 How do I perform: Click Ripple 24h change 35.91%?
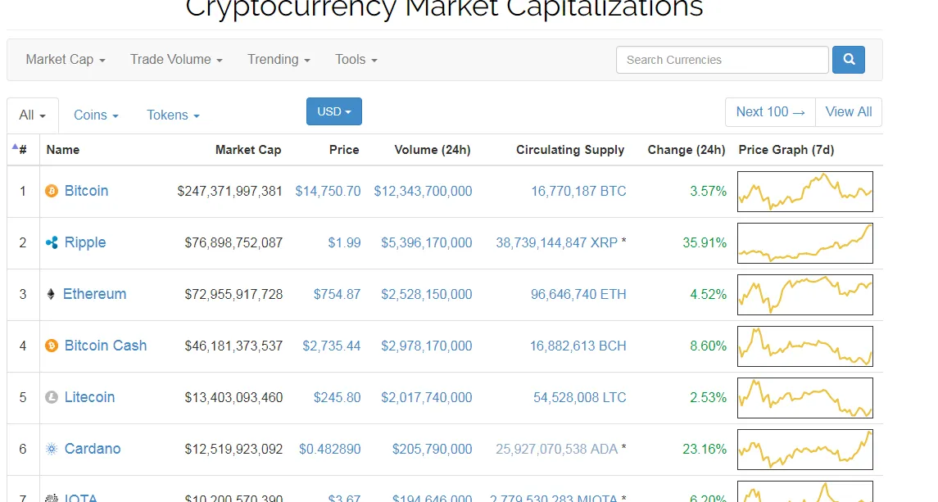705,242
